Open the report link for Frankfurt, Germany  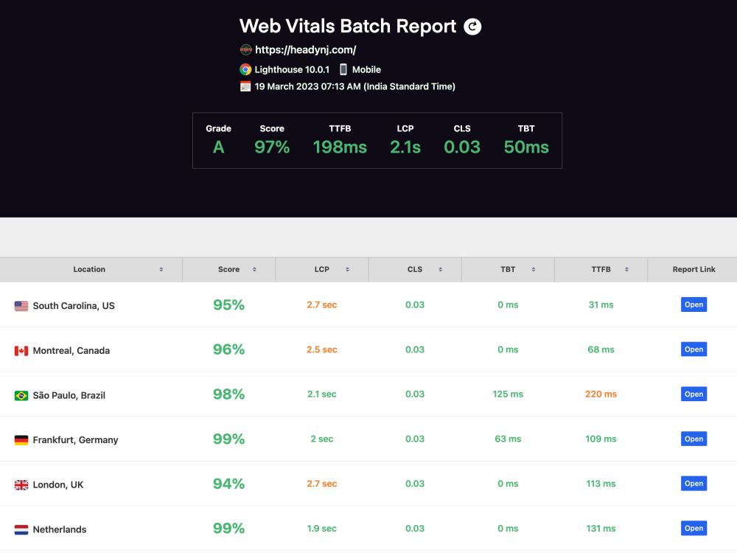pyautogui.click(x=694, y=439)
